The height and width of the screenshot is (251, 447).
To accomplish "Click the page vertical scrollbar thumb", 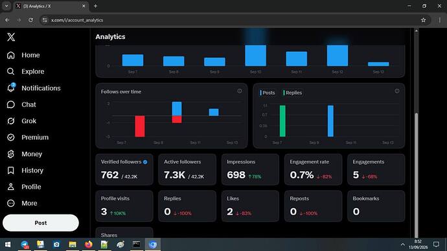I will tap(417, 174).
